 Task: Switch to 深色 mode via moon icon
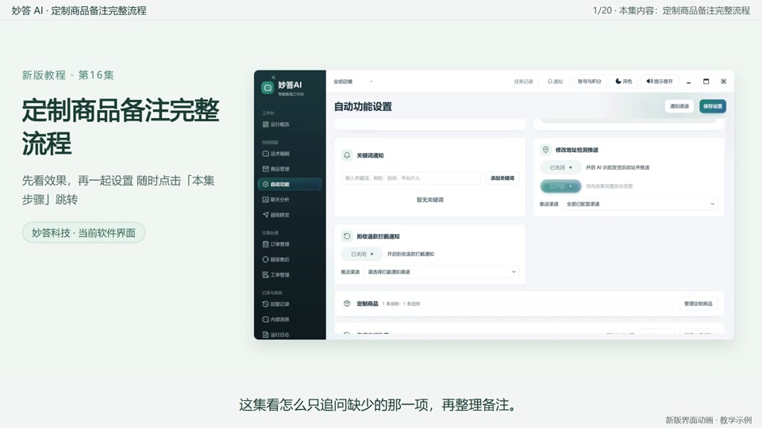click(x=624, y=82)
